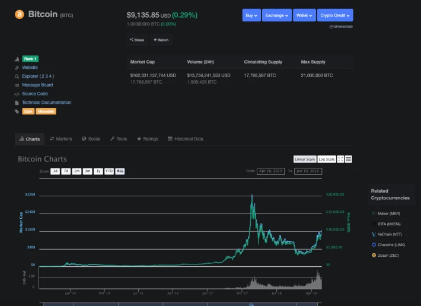Open related coin Zcash (ZEC)

click(388, 255)
